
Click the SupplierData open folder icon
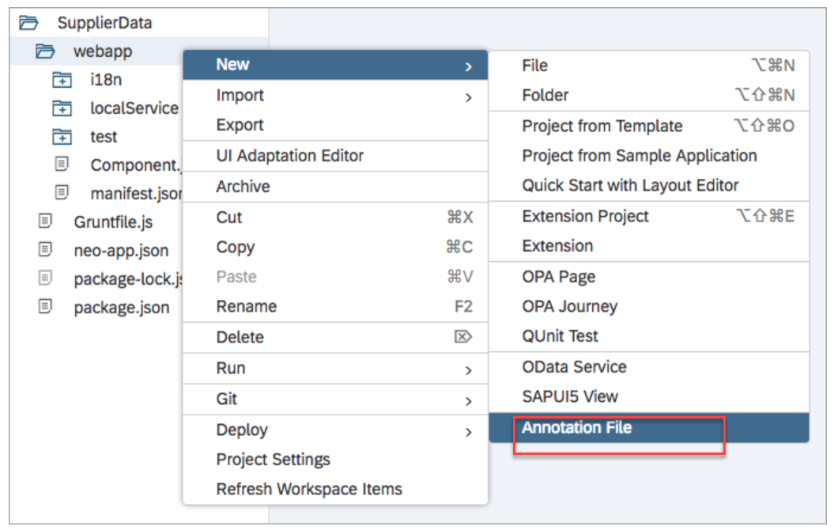pos(27,22)
